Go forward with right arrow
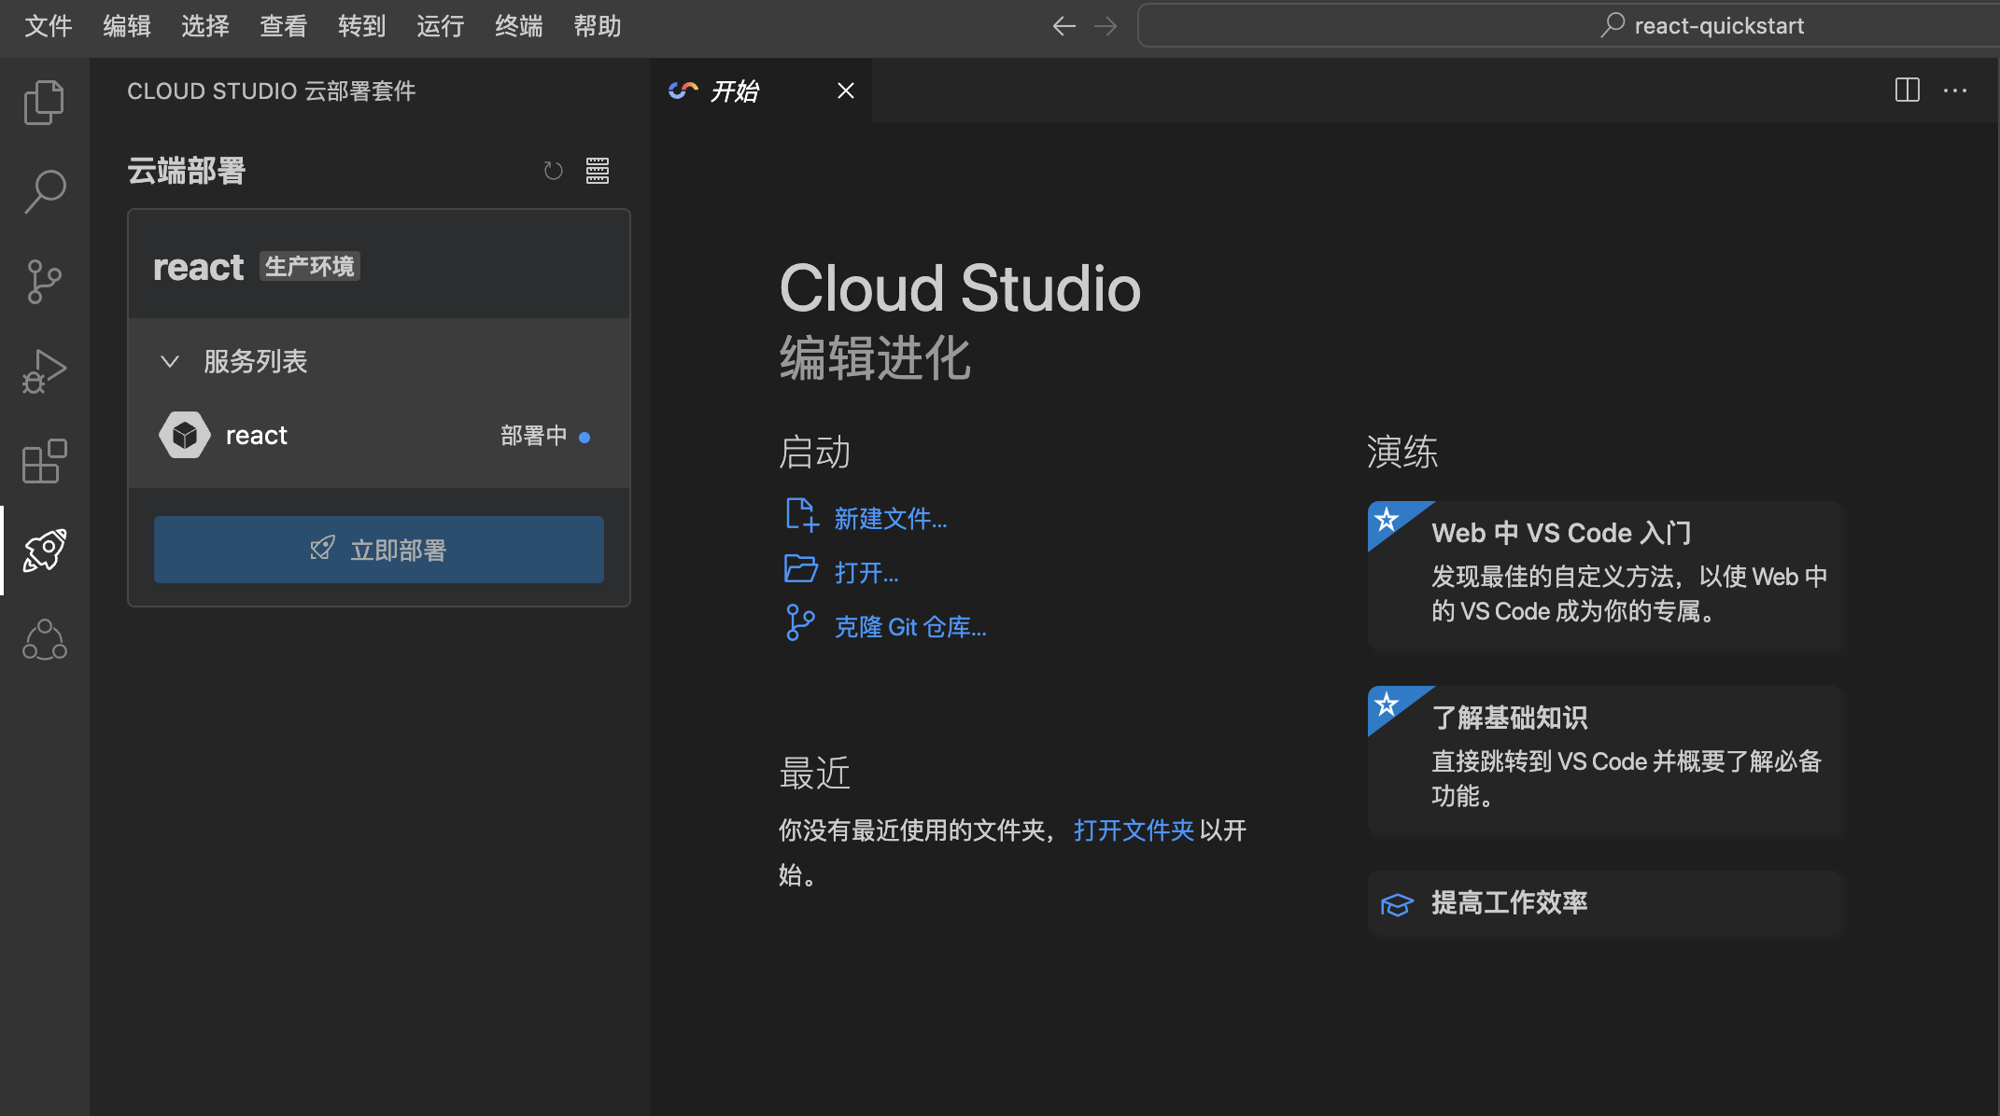The height and width of the screenshot is (1116, 2000). click(1106, 26)
